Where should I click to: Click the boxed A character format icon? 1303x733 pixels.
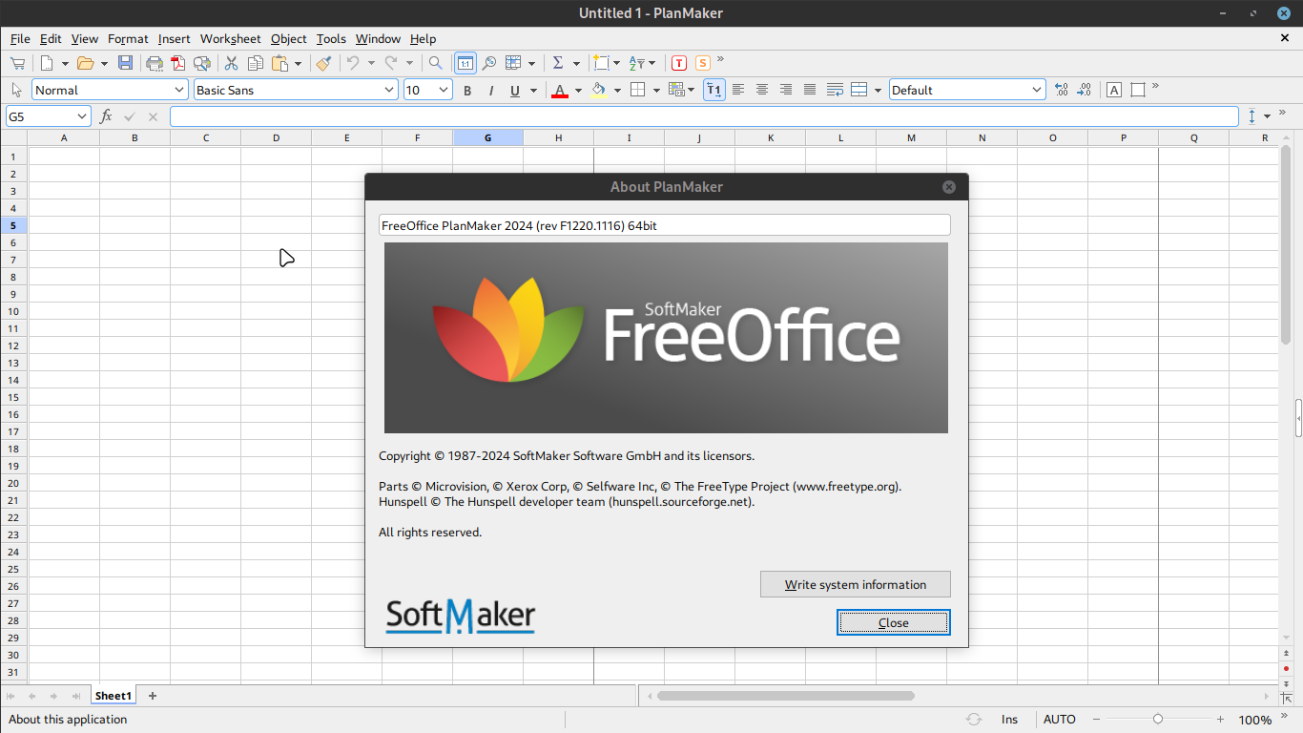click(1114, 90)
